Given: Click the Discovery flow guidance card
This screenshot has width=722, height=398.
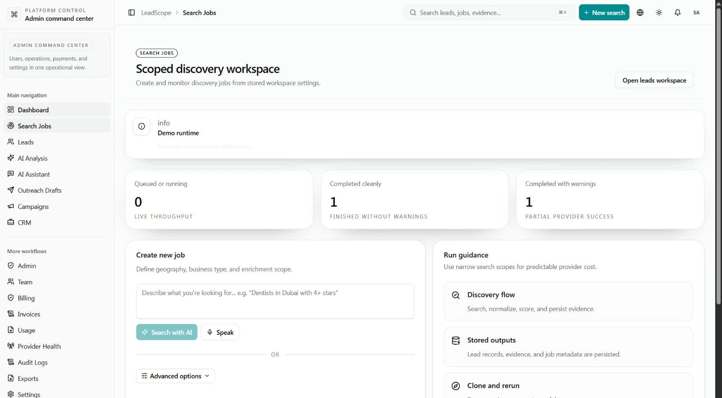Looking at the screenshot, I should click(568, 301).
